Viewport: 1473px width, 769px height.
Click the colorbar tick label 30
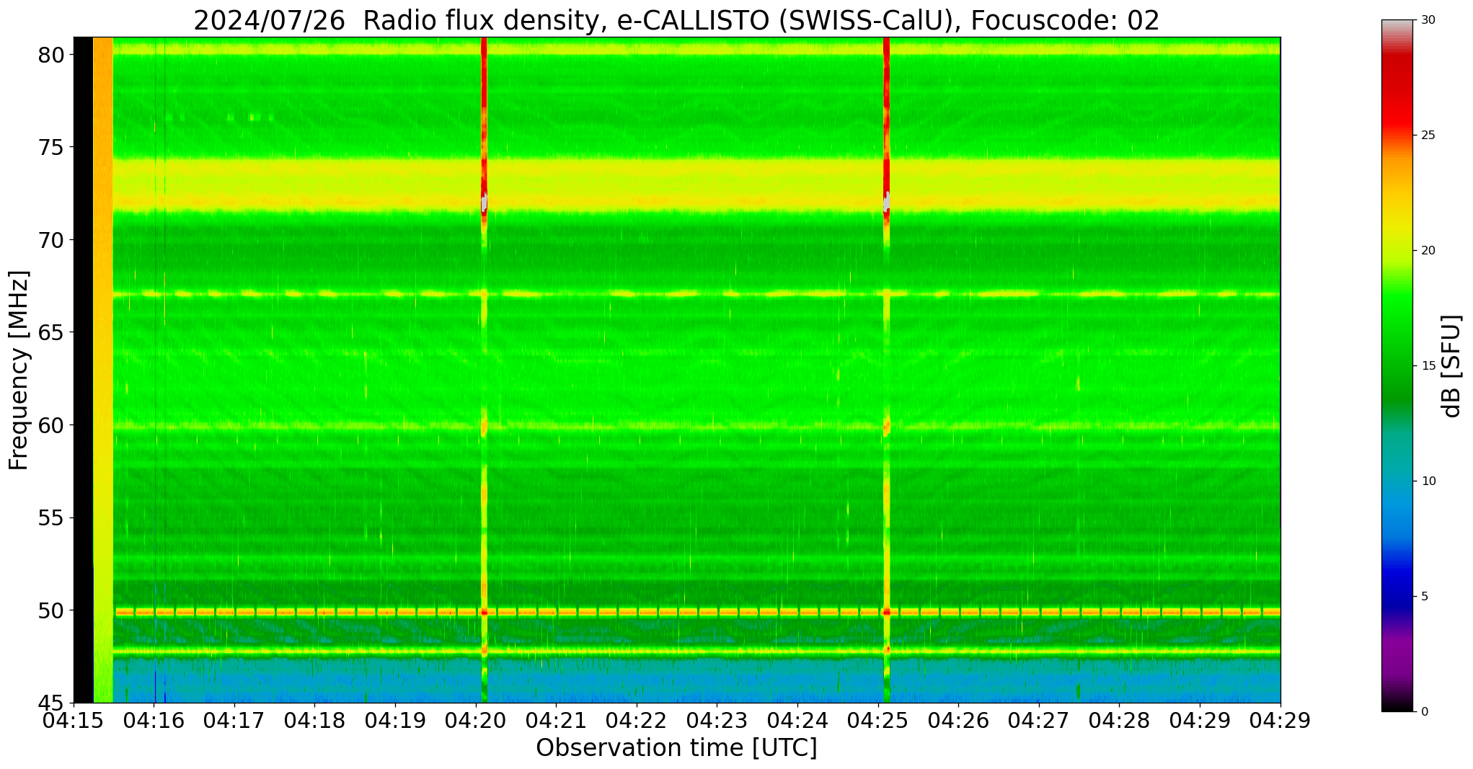tap(1427, 20)
